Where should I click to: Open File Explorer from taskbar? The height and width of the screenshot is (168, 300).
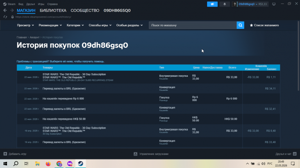37,164
